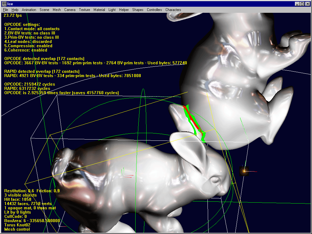Viewport: 312px width, 234px height.
Task: Click '14432 faces, 7218 verts' text
Action: 28,204
